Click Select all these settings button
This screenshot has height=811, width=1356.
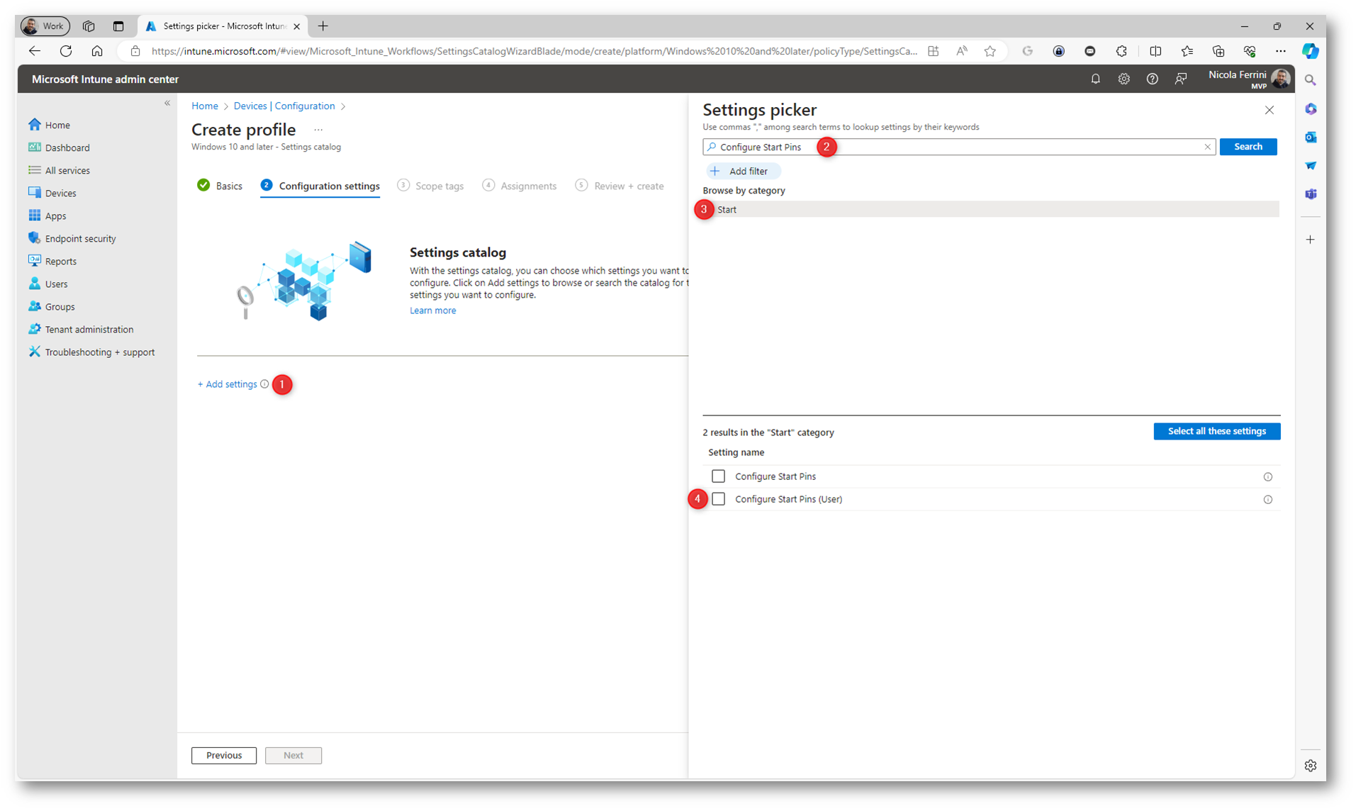(x=1216, y=431)
